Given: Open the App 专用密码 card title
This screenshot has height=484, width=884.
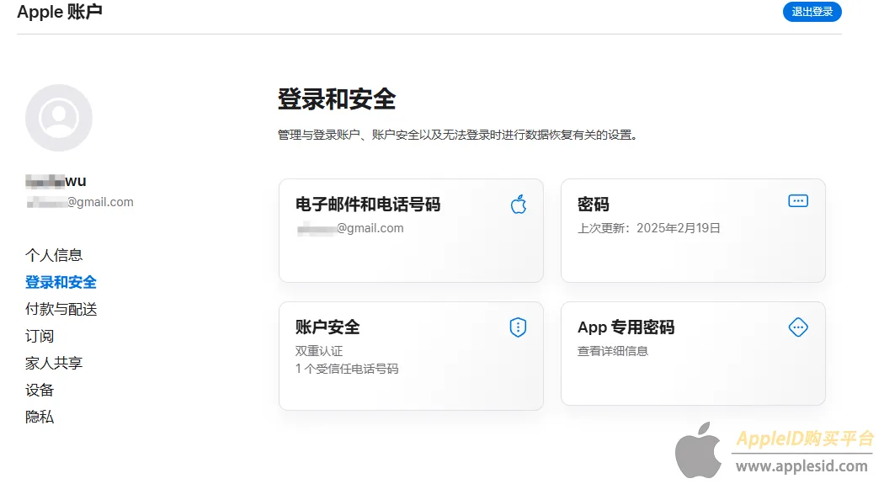Looking at the screenshot, I should pos(626,327).
